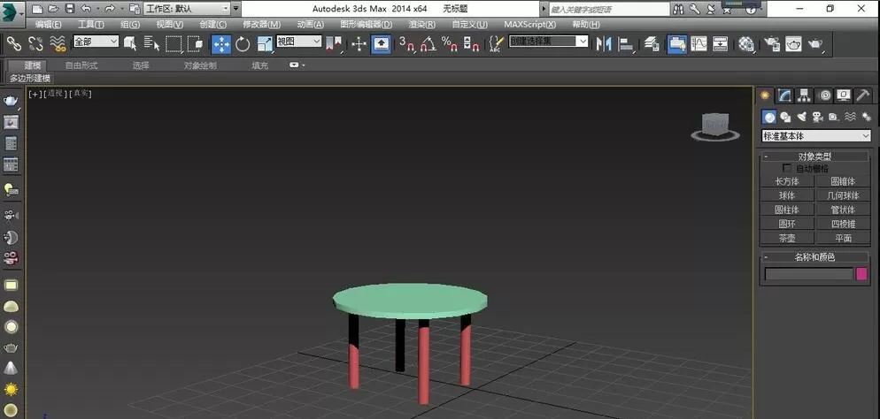Toggle Keyboard Shortcut Override icon
Screen dimensions: 880x419
coord(381,43)
